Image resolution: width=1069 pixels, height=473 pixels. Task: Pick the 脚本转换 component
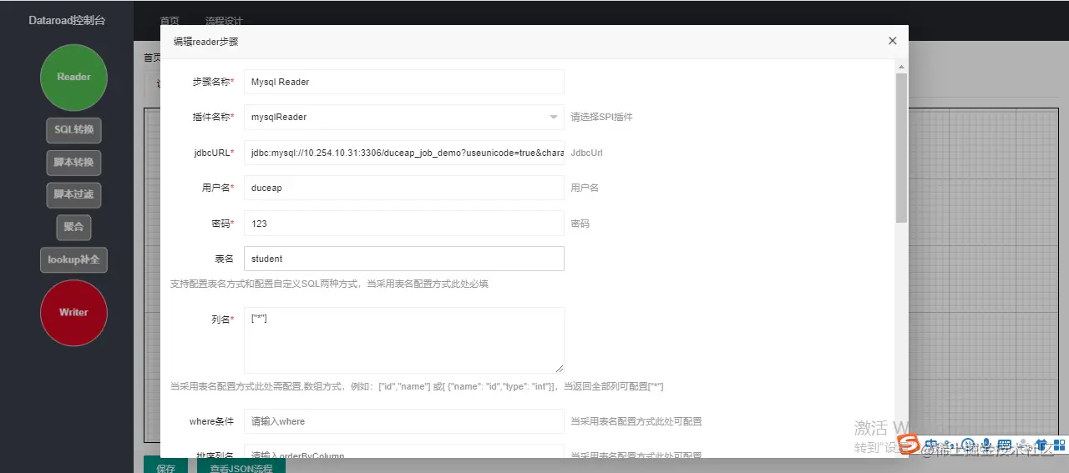(x=73, y=163)
